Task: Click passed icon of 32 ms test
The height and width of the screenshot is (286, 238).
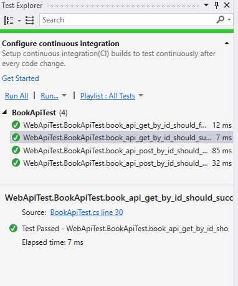Action: [x=16, y=163]
